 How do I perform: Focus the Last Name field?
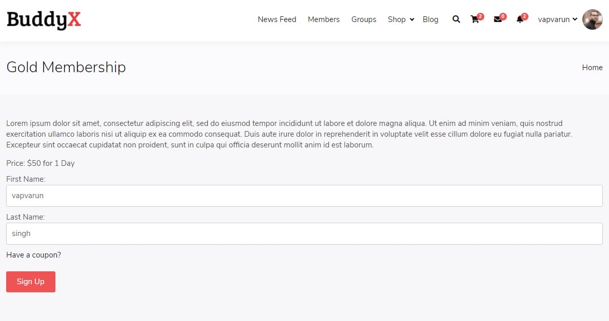(304, 233)
